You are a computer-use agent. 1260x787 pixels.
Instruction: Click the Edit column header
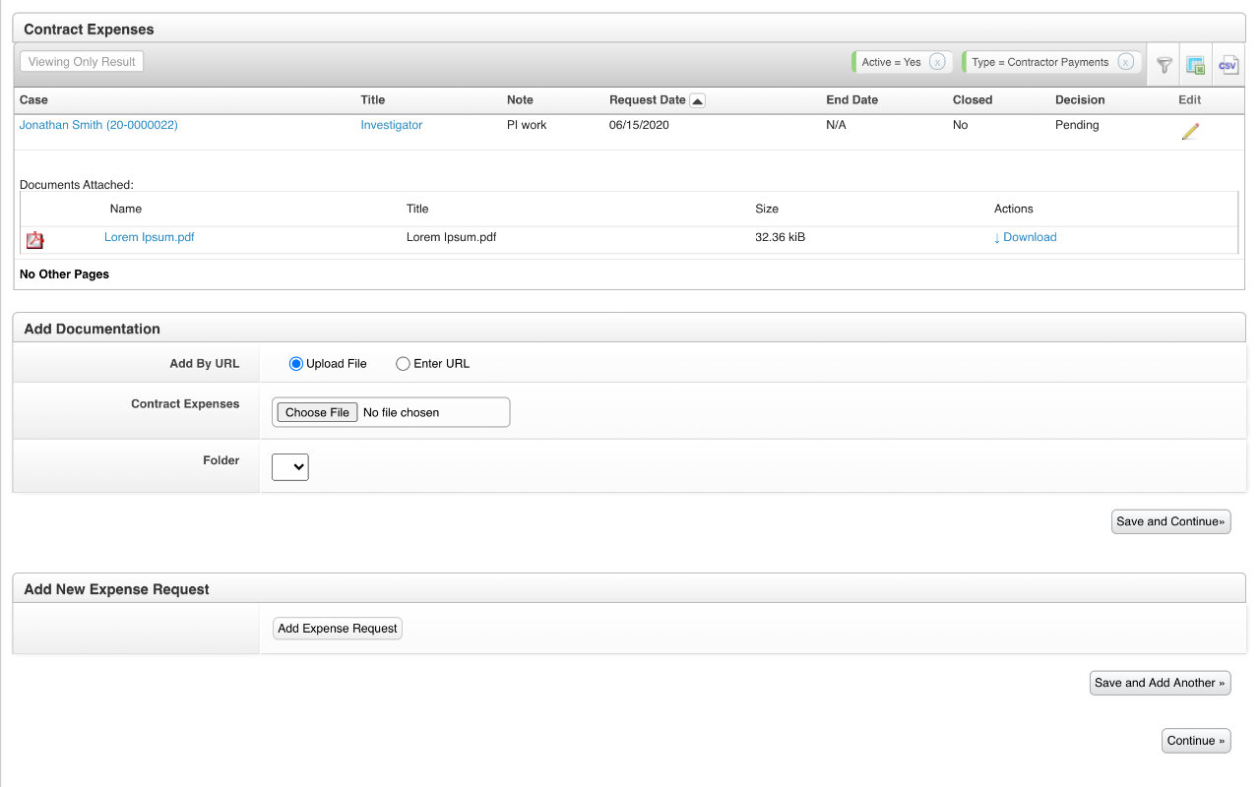point(1190,99)
